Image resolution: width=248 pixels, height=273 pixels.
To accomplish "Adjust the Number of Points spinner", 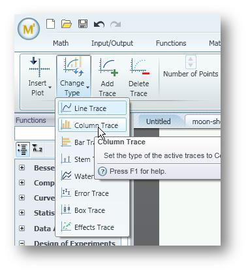I will click(x=191, y=62).
